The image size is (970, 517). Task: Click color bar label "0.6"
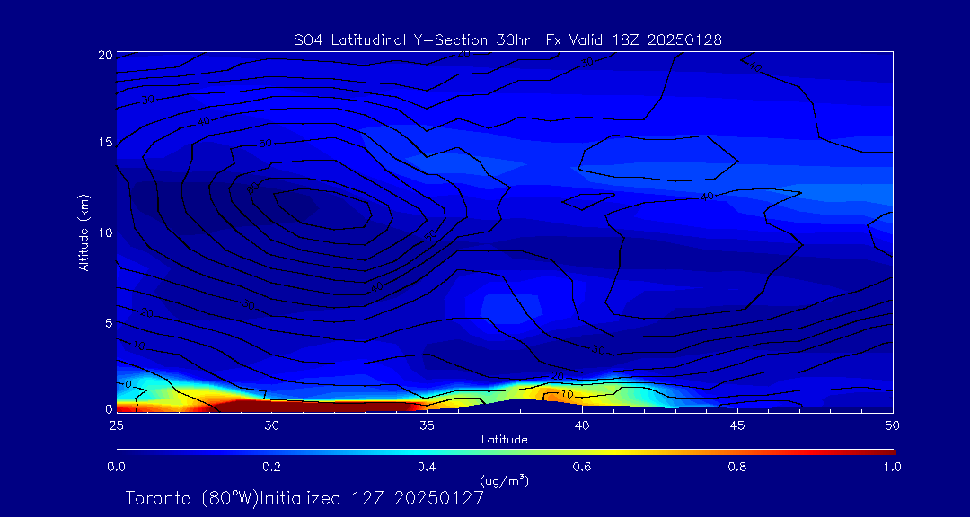pos(582,467)
